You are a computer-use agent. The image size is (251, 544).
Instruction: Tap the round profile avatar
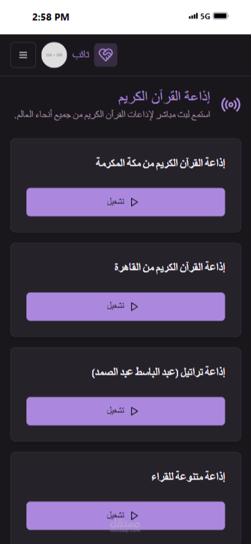pyautogui.click(x=54, y=55)
